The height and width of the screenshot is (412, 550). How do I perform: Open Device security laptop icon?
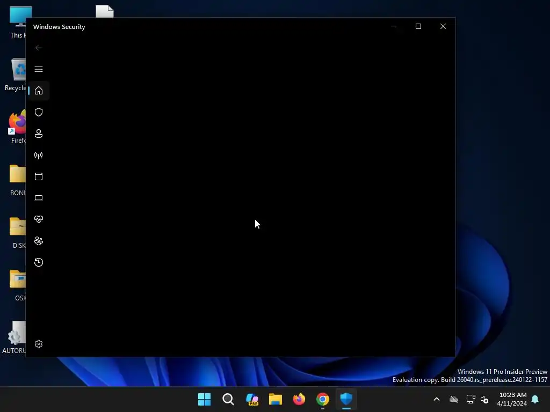point(39,198)
